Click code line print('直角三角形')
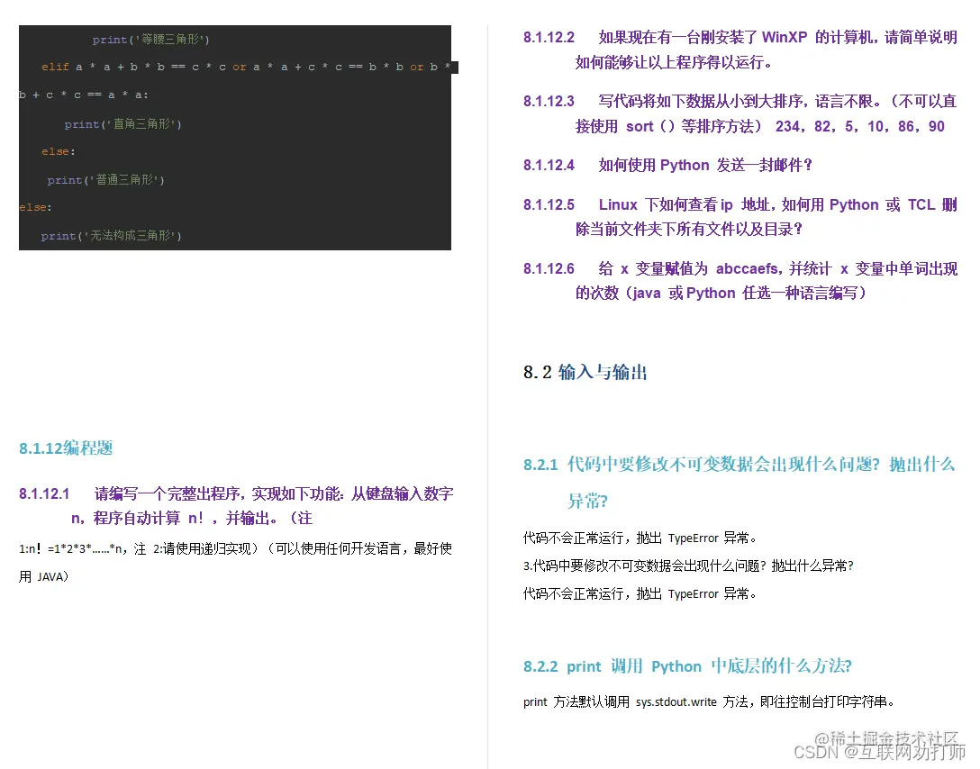This screenshot has height=769, width=980. click(123, 123)
